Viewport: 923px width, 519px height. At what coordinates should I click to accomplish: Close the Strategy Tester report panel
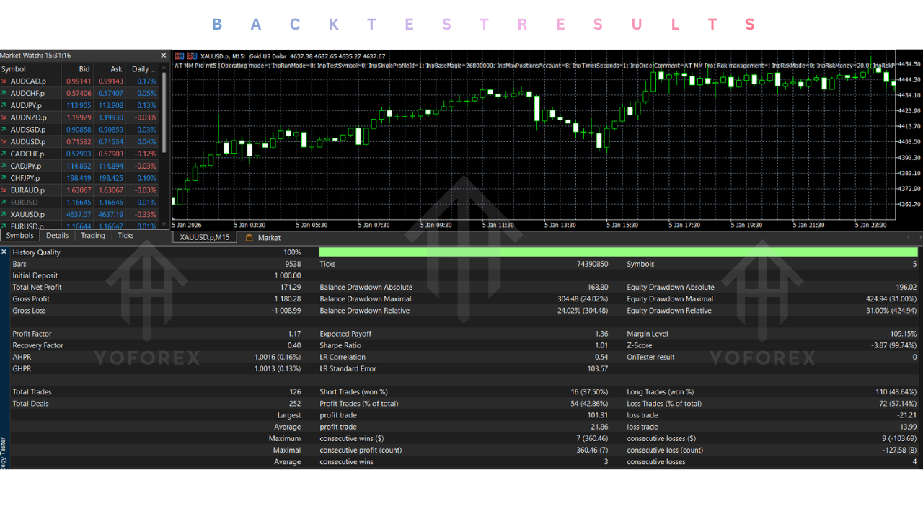click(x=4, y=252)
